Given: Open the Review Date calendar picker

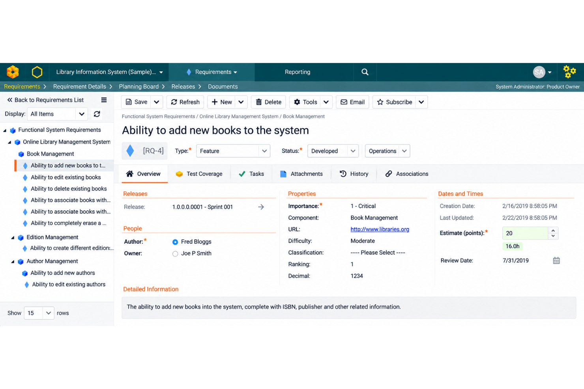Looking at the screenshot, I should [x=556, y=261].
